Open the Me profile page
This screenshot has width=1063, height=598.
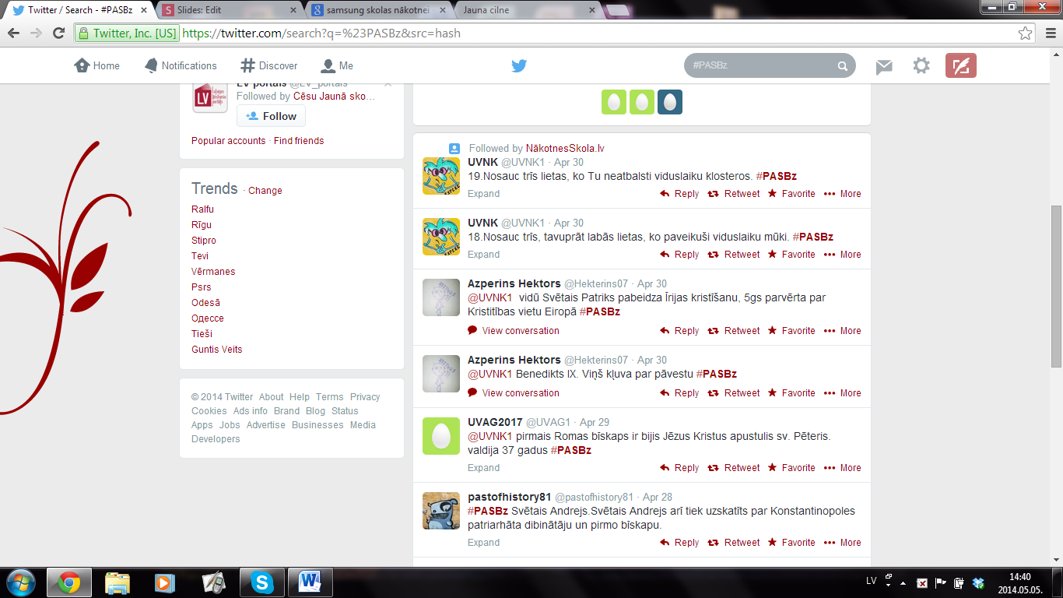tap(337, 66)
